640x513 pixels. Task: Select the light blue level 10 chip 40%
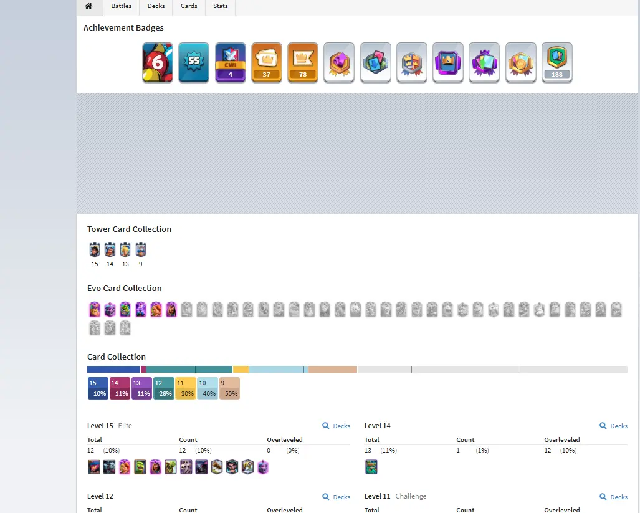tap(208, 388)
